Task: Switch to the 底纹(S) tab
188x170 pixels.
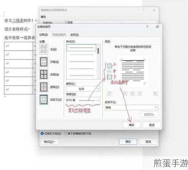Action: (x=74, y=35)
